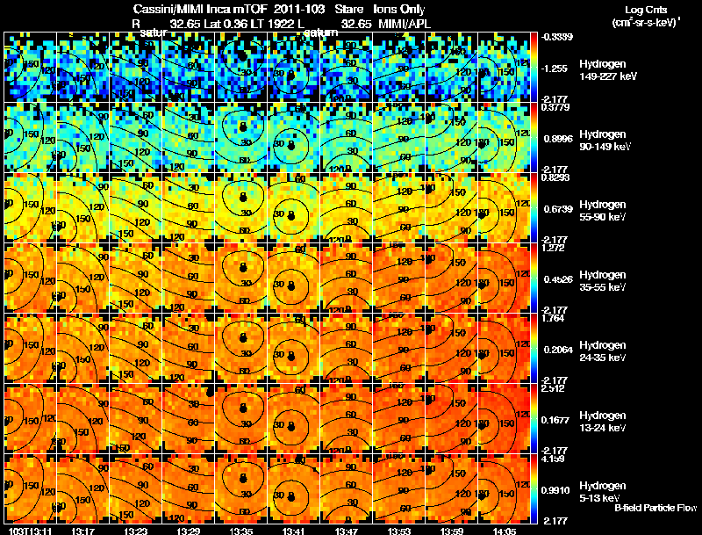Screen dimensions: 702x535
Task: Click the color bar beside Hydrogen 90-149 keV
Action: click(x=534, y=137)
